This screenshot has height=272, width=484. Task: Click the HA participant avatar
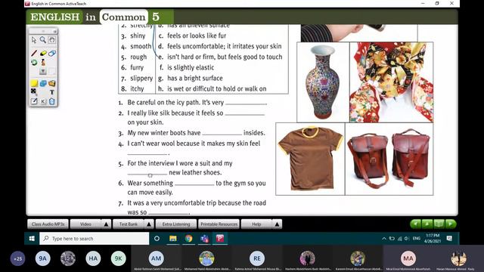click(x=93, y=258)
